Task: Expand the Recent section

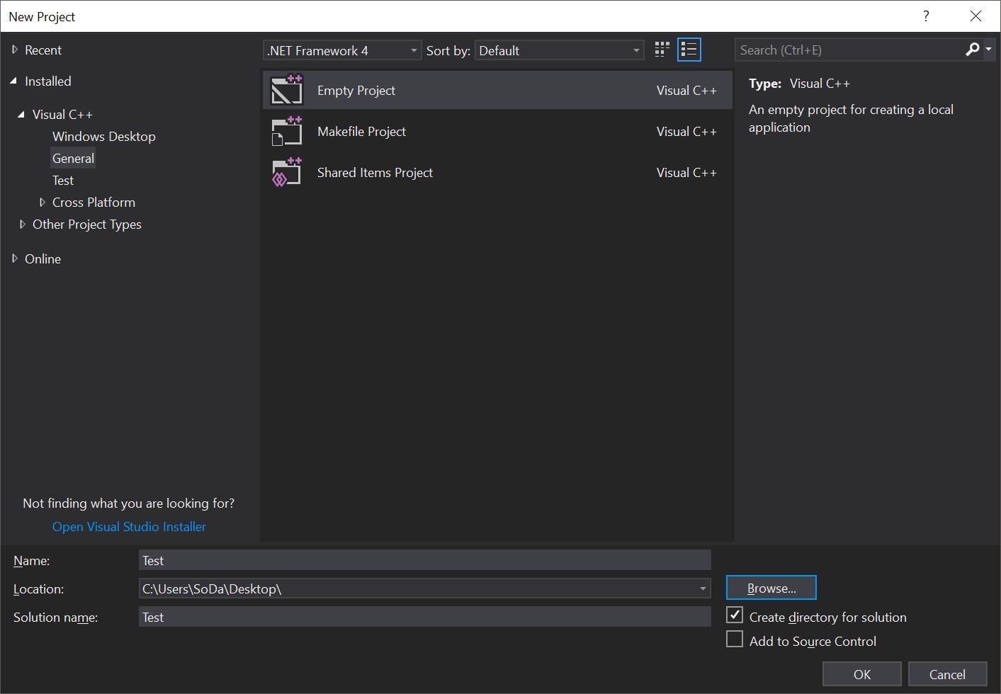Action: pyautogui.click(x=15, y=50)
